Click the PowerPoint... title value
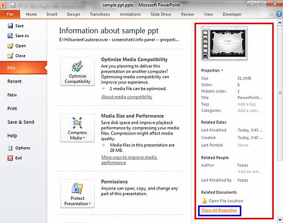 click(250, 97)
